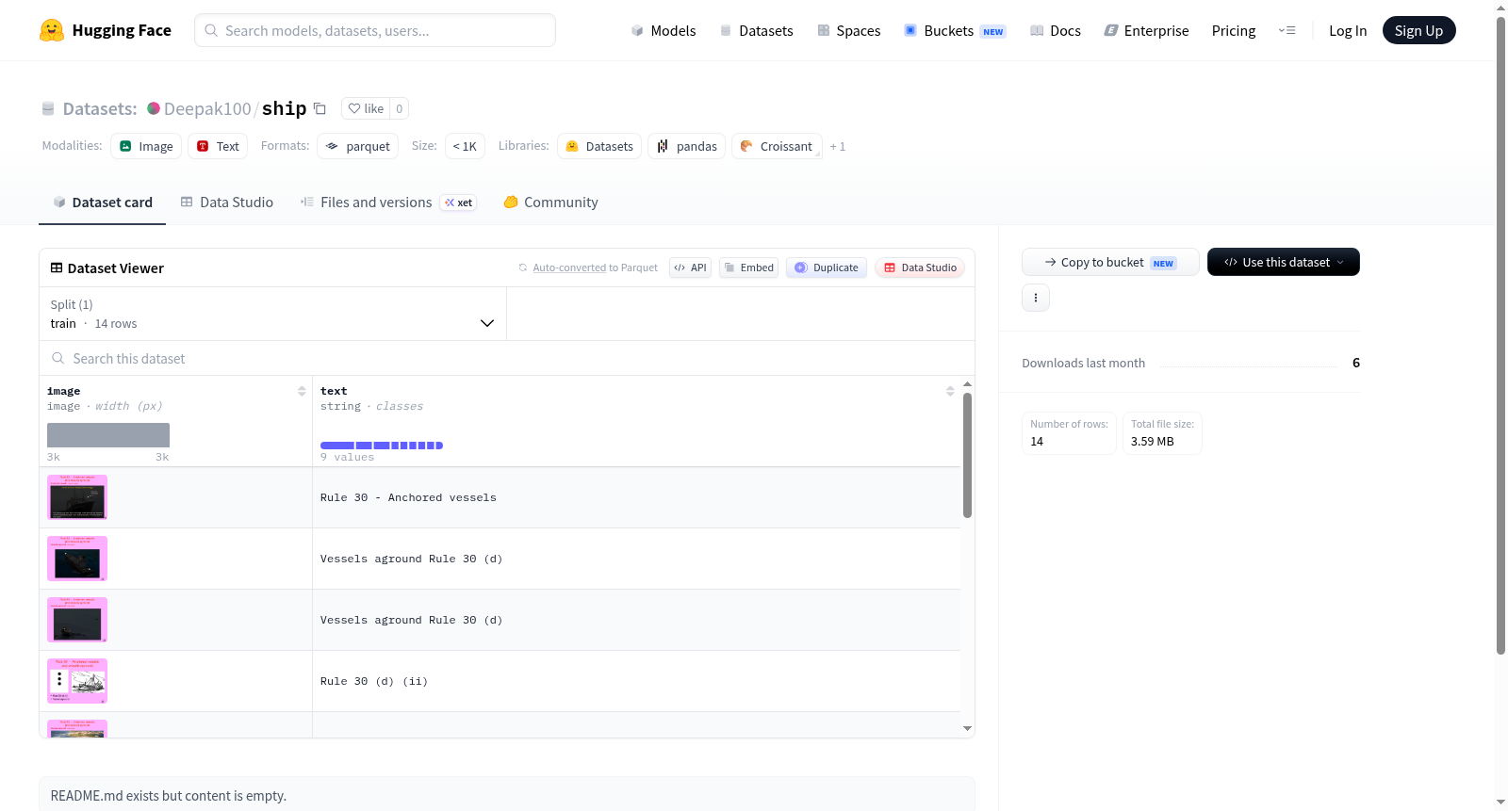Sort the image column with its sort arrows
This screenshot has height=811, width=1508.
302,391
